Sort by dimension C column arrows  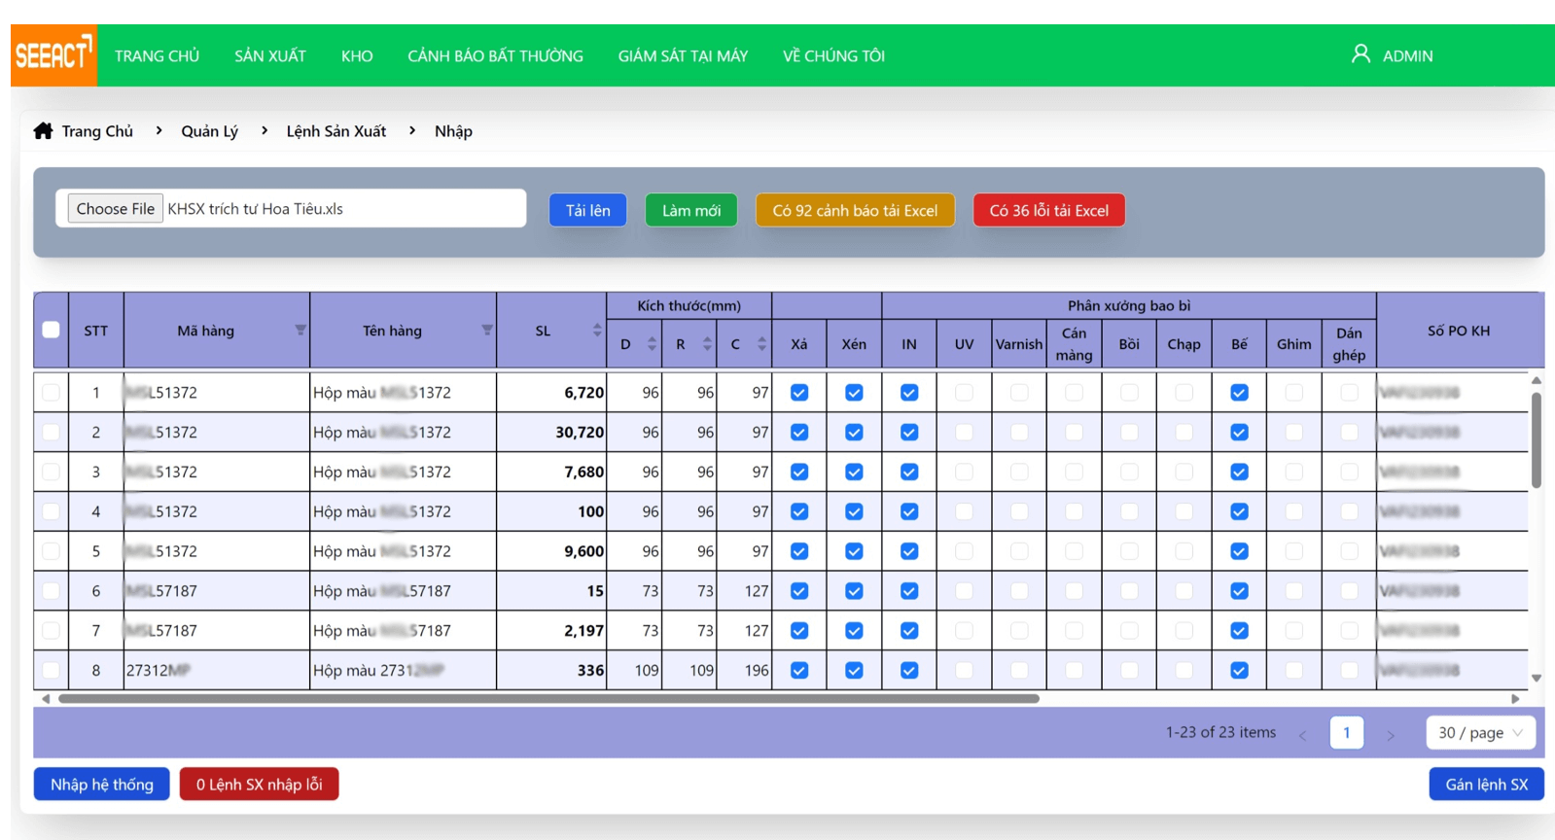(x=762, y=344)
